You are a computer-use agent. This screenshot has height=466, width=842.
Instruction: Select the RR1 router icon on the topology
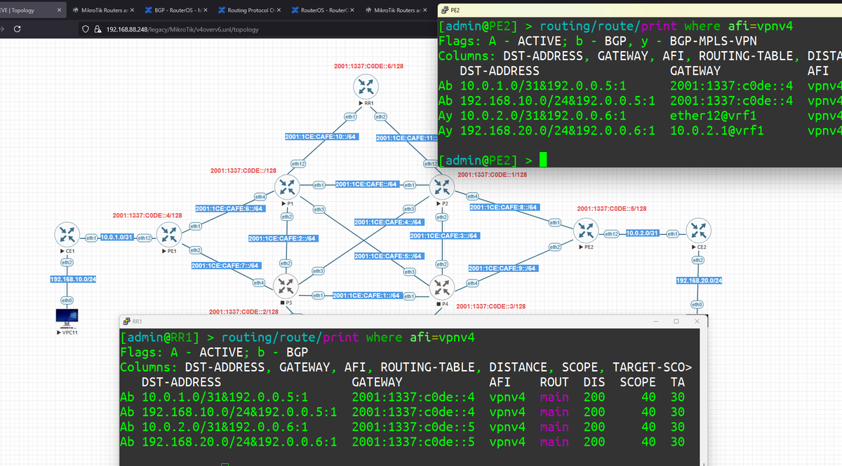366,87
